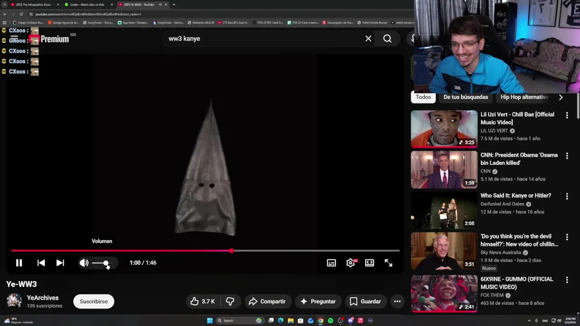Go to the previous video
The height and width of the screenshot is (326, 580).
[41, 263]
